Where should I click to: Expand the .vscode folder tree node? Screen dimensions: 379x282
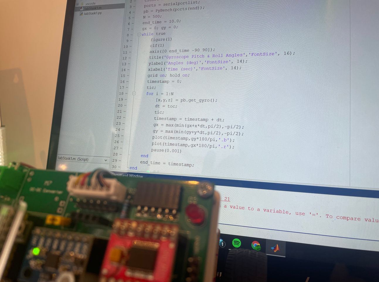[x=77, y=4]
